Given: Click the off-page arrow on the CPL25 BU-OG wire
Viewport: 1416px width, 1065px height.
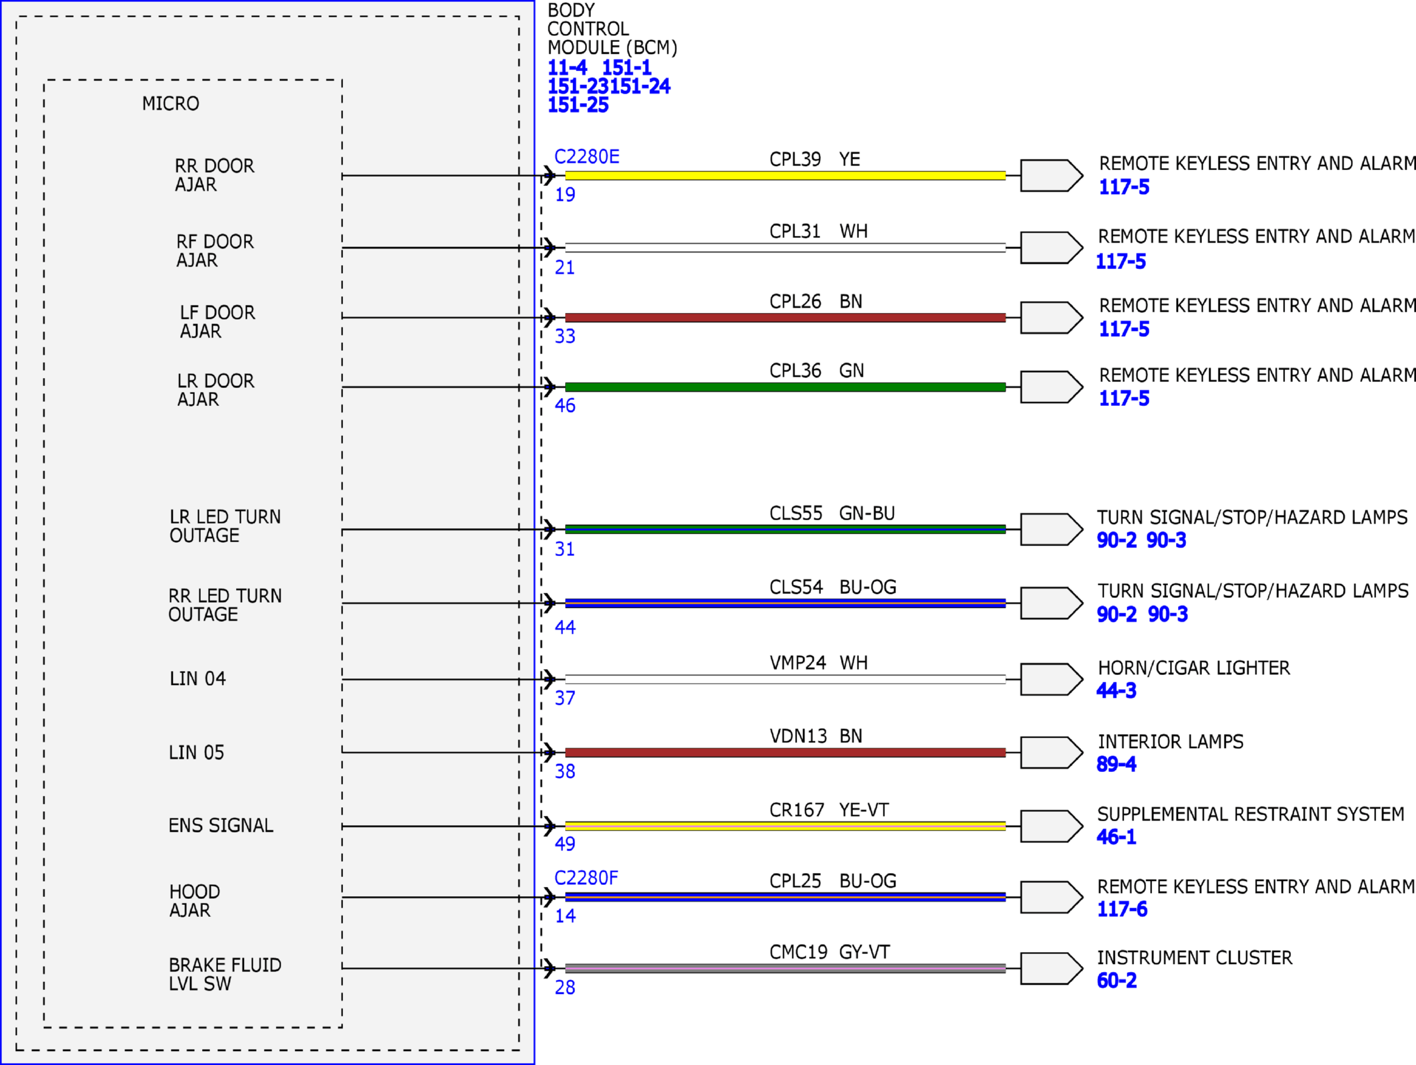Looking at the screenshot, I should [x=1051, y=898].
